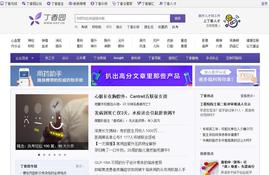Focus the search input field
Image resolution: width=269 pixels, height=175 pixels.
122,18
